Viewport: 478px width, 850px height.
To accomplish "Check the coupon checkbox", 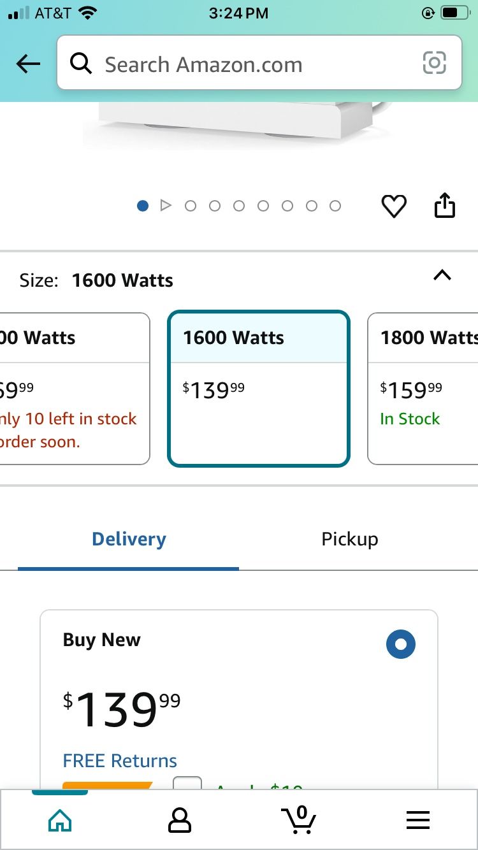I will point(187,784).
